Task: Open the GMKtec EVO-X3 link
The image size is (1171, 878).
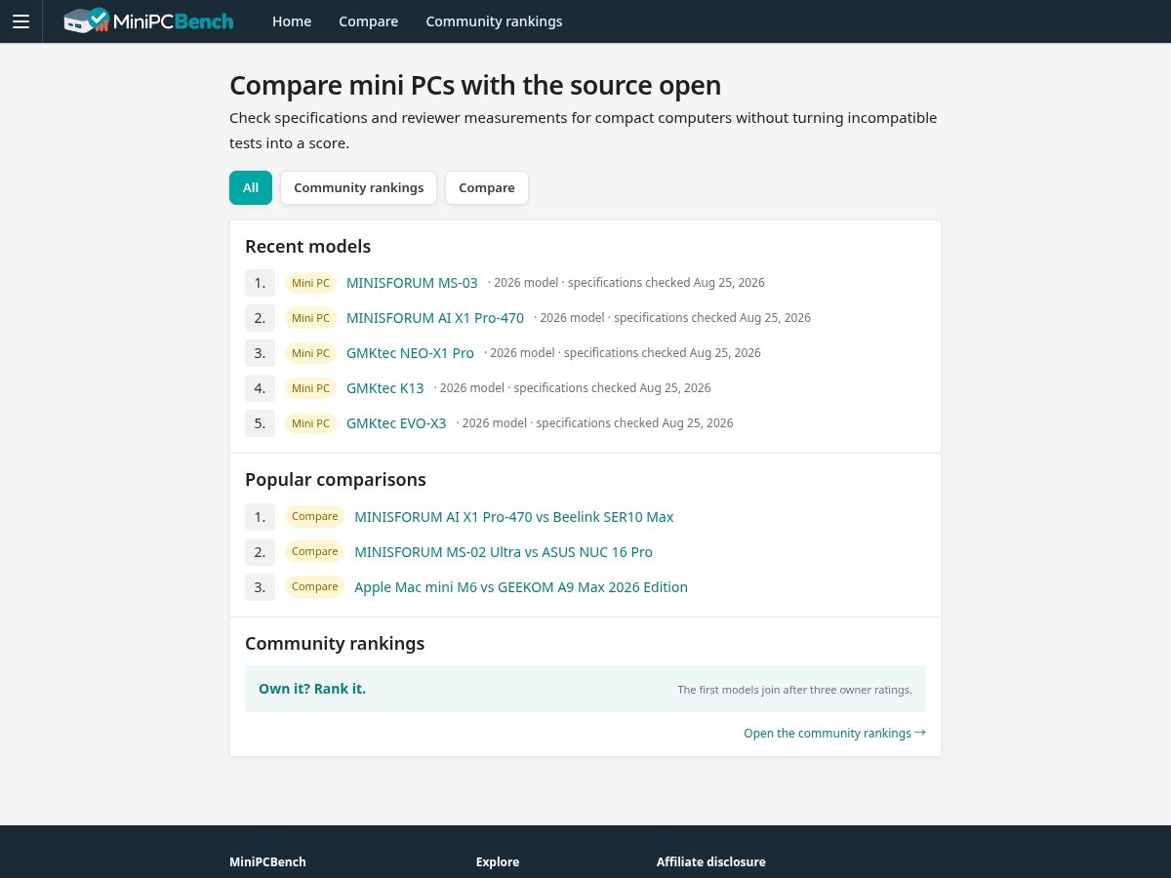Action: tap(396, 423)
